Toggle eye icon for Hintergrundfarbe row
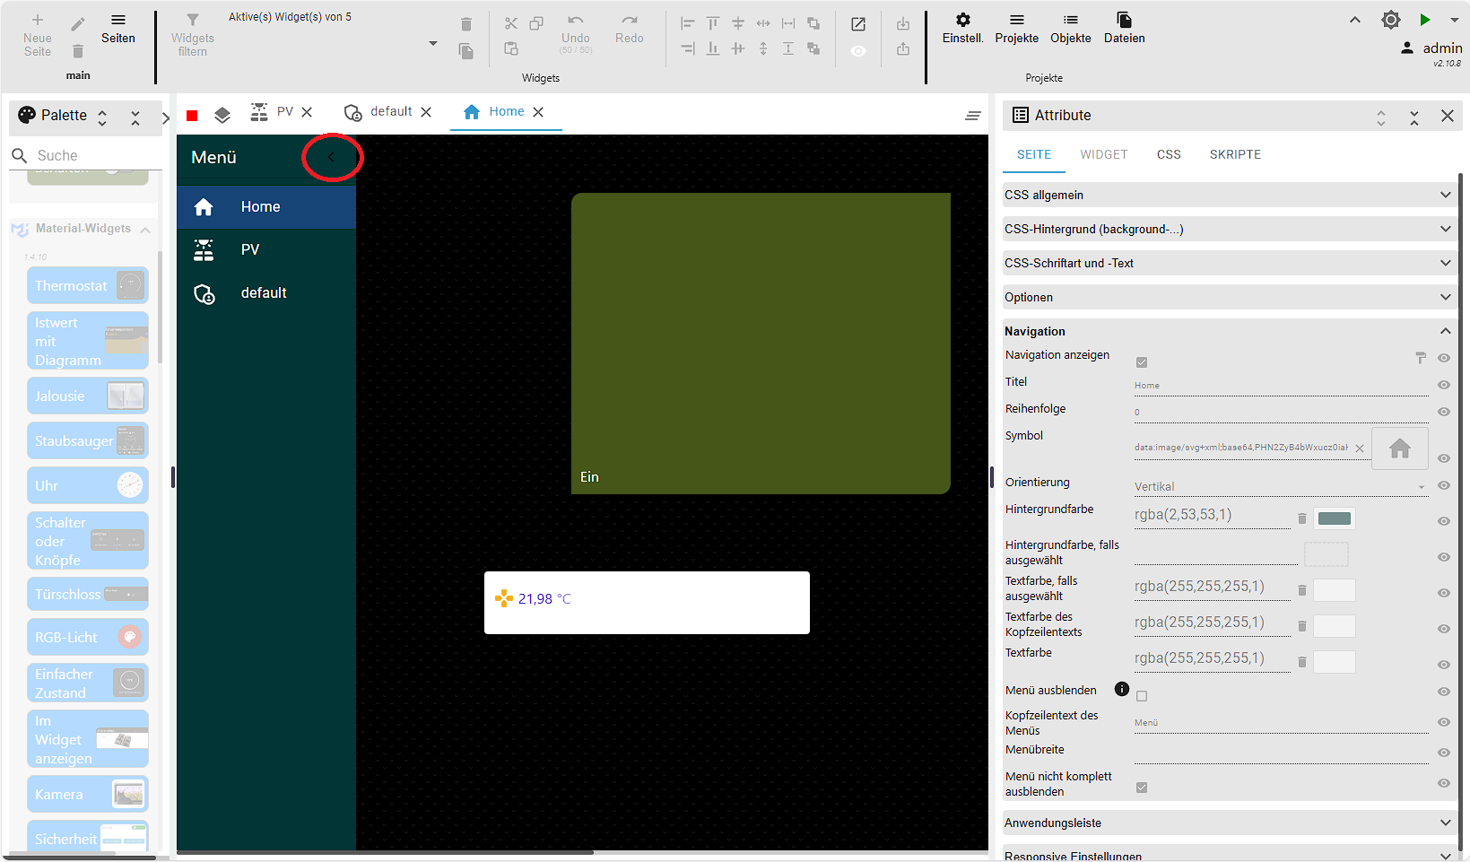Screen dimensions: 1470x862 1444,521
